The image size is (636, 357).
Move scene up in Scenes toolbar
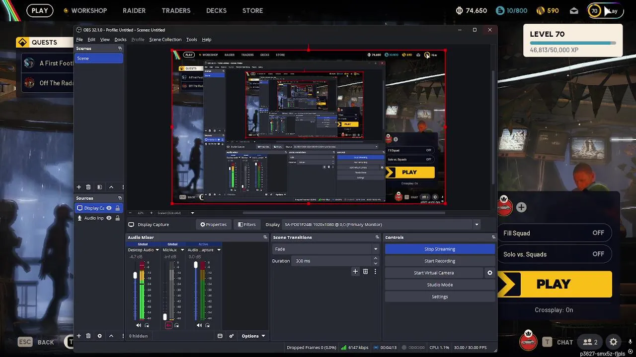(111, 187)
